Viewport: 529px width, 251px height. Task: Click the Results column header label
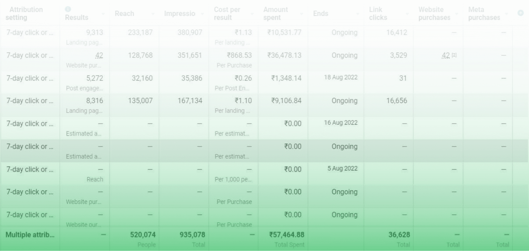click(76, 18)
